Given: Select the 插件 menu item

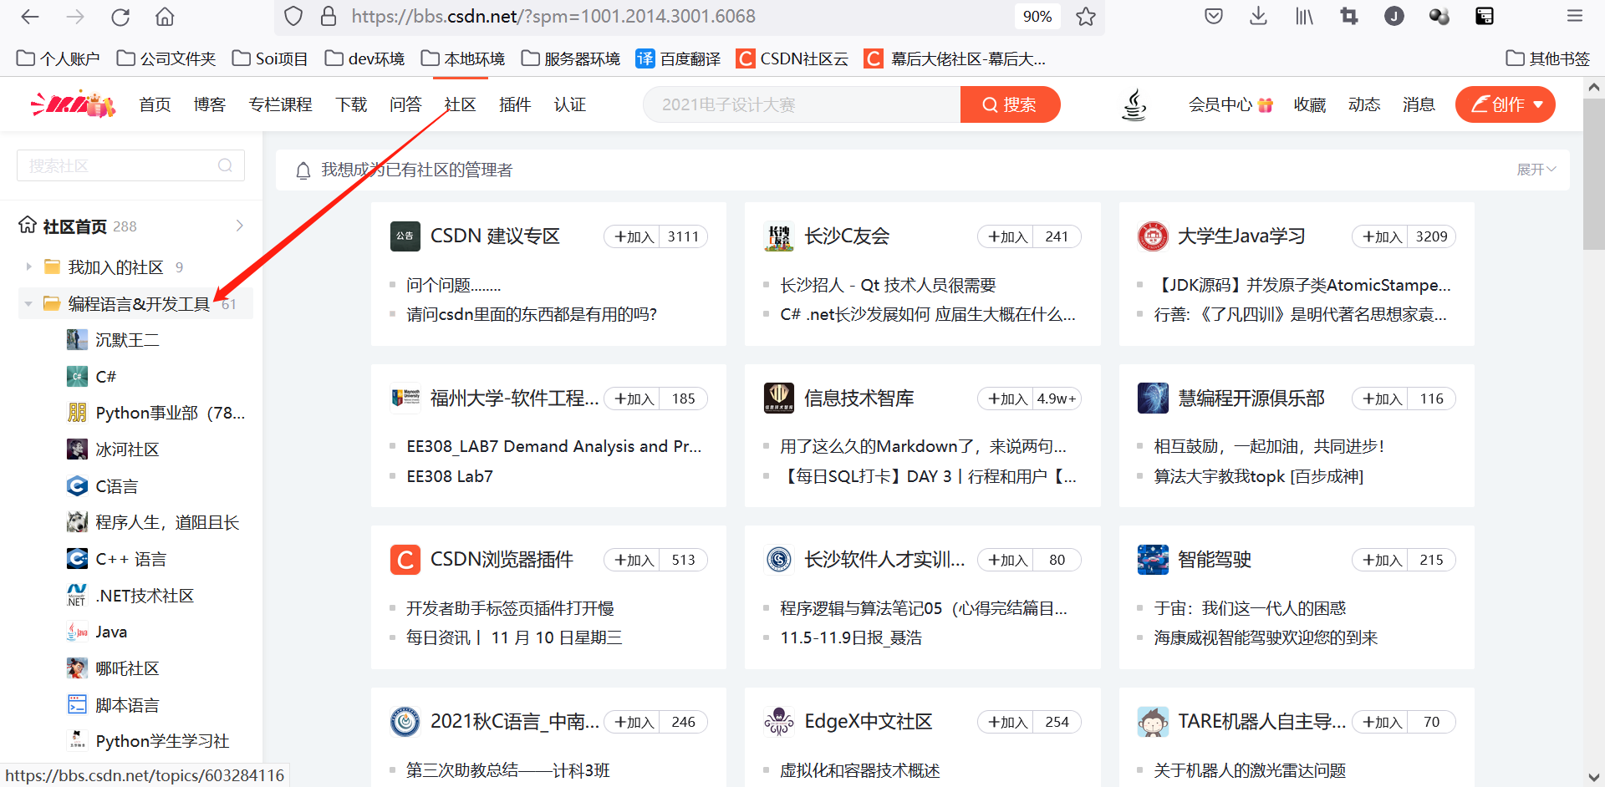Looking at the screenshot, I should (515, 104).
